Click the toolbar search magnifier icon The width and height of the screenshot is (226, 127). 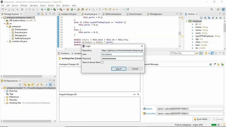[x=212, y=10]
